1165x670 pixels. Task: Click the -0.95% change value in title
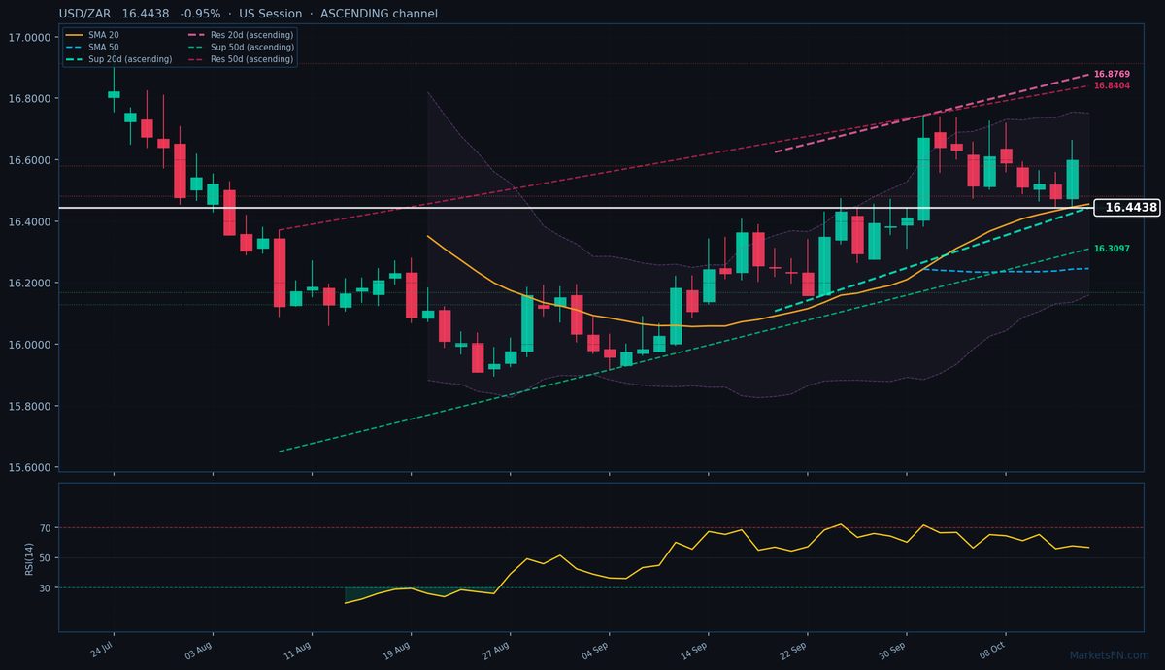coord(201,14)
